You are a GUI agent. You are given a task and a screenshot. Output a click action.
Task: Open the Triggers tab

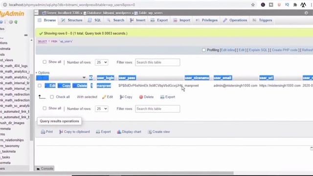[263, 20]
